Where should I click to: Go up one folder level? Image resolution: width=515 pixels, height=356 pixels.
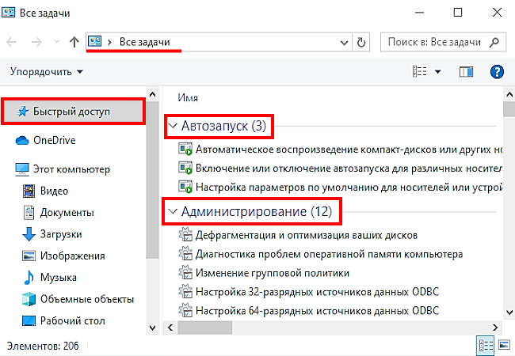(x=74, y=42)
